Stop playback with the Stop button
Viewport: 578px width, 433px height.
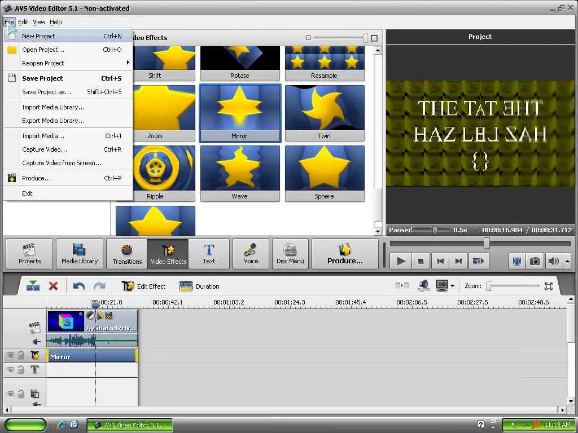[421, 261]
